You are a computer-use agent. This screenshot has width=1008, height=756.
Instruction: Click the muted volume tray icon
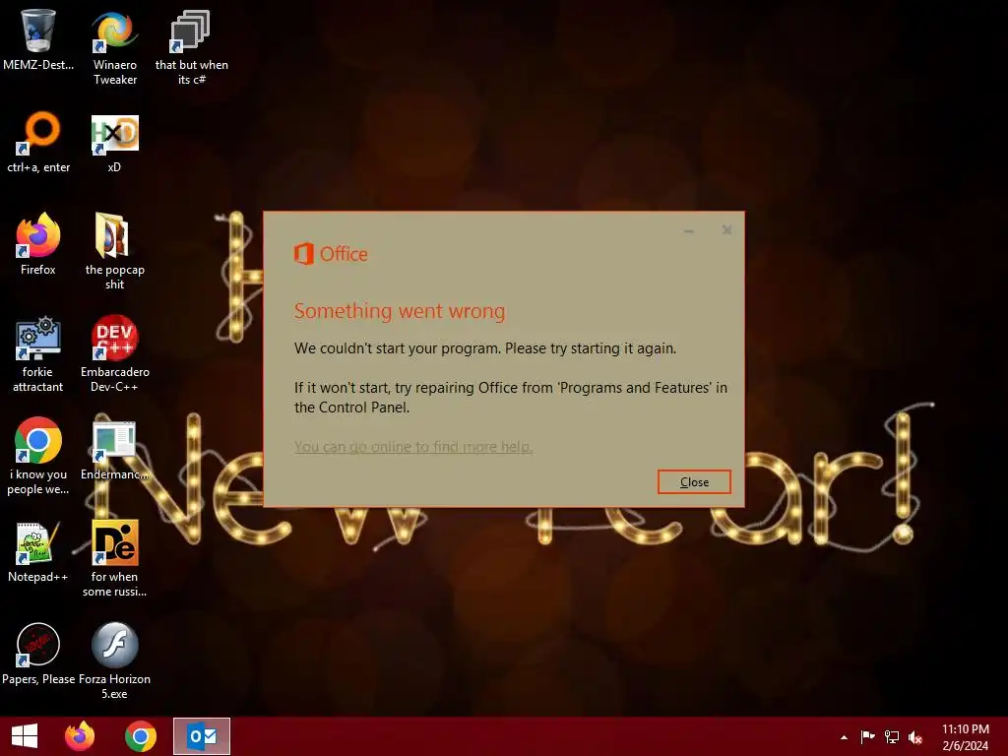pos(915,736)
